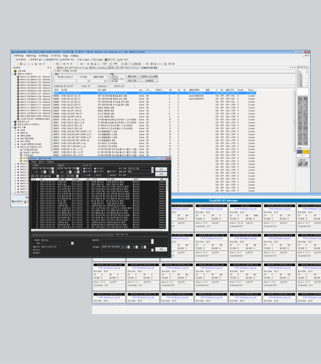Open 아날로그 입력 태그 under MACH_101
The image size is (321, 364).
click(x=30, y=153)
